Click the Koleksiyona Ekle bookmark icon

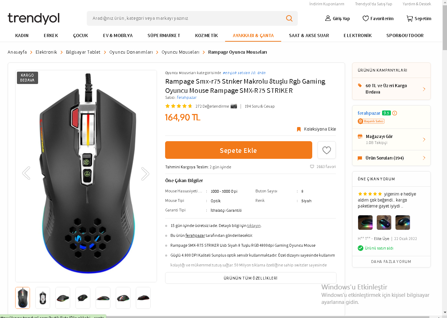[299, 129]
